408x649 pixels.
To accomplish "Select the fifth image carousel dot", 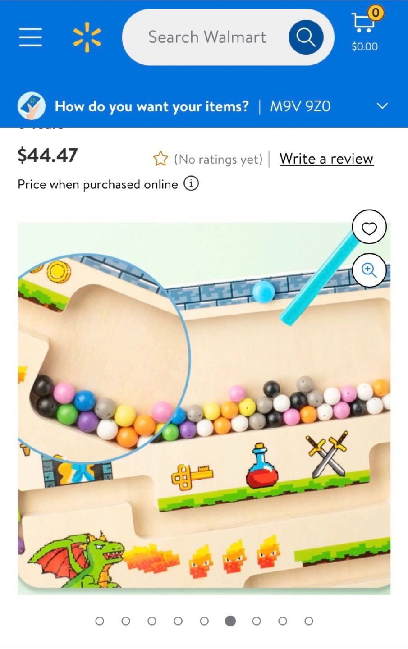I will coord(204,621).
